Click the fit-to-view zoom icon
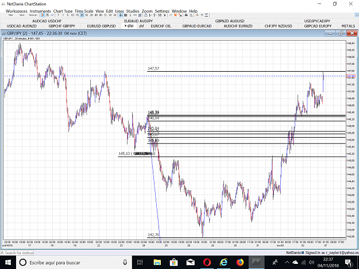This screenshot has height=269, width=359. click(207, 15)
